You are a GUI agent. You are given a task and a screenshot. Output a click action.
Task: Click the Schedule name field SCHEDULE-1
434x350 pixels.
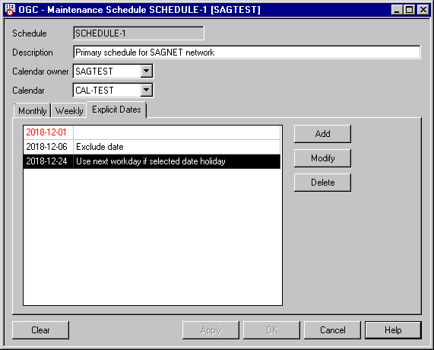pos(138,33)
